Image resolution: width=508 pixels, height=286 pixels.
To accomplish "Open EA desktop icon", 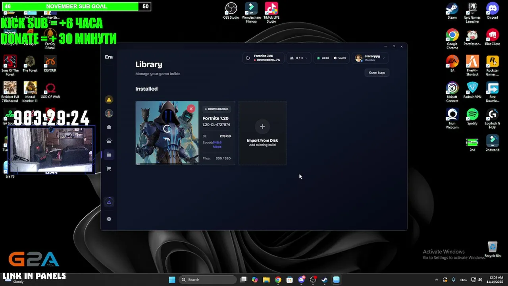I will pos(452,64).
